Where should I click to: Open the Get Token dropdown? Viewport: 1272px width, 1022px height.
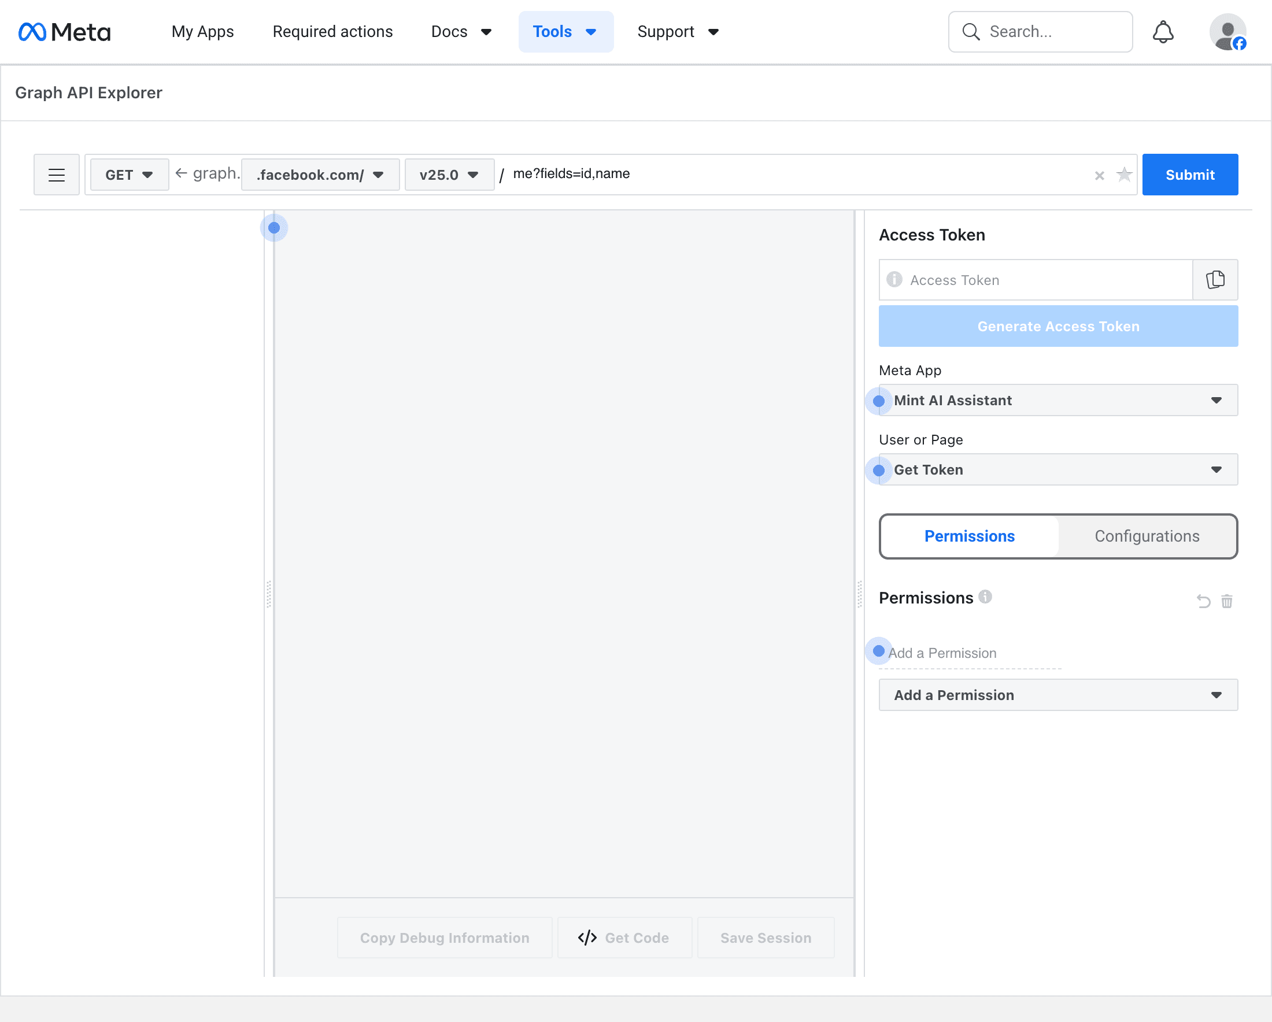point(1058,470)
